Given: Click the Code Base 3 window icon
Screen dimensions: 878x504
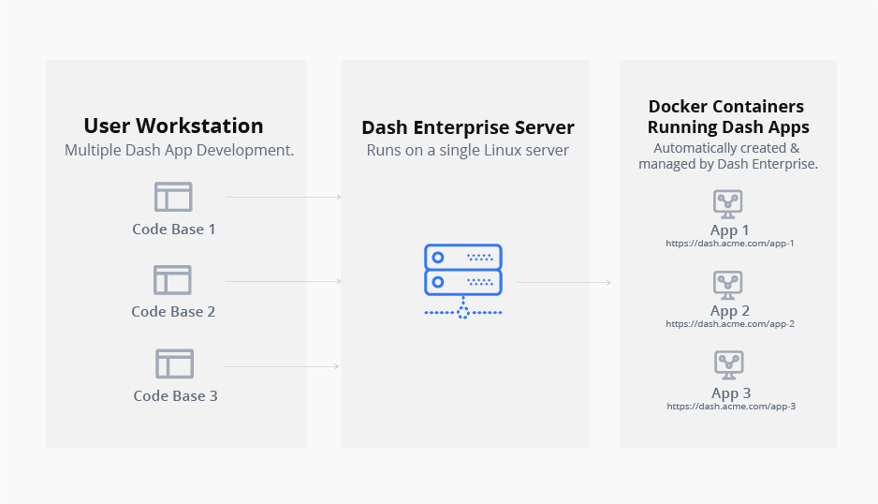Looking at the screenshot, I should 175,363.
